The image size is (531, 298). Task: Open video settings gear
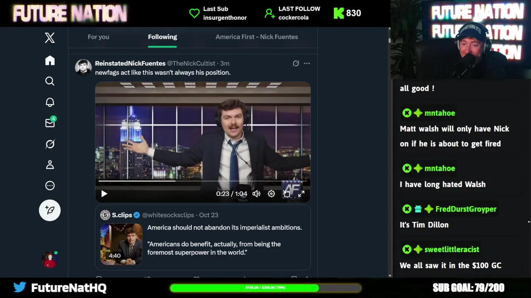[271, 194]
